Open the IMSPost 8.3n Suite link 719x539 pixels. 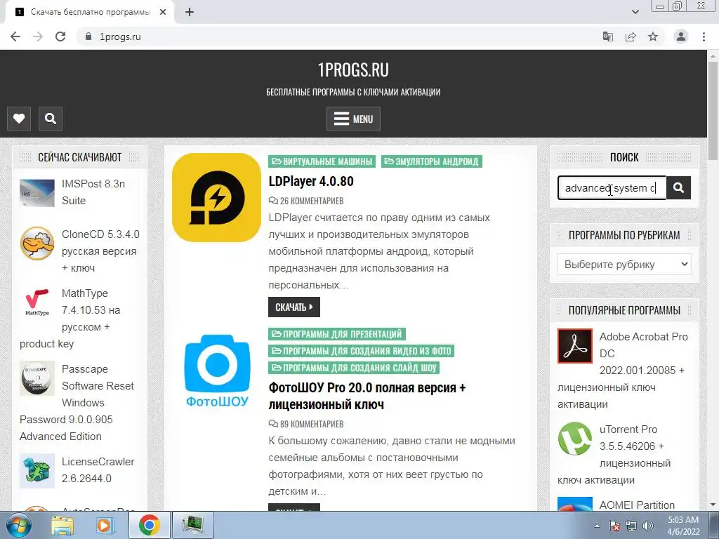(93, 192)
